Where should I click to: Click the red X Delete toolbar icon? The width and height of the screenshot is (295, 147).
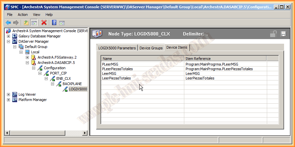(44, 23)
